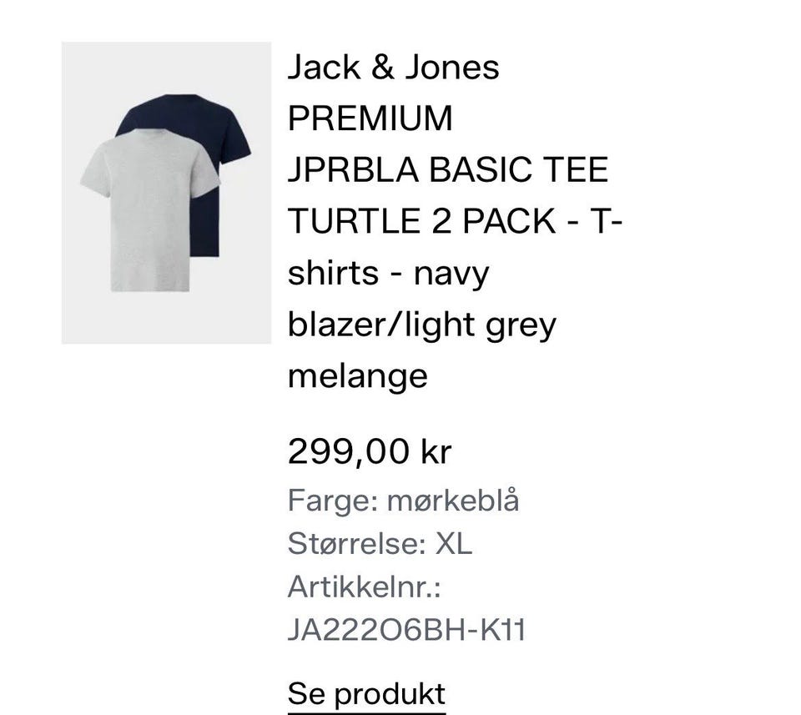
Task: Click the Artikkelnr. label
Action: pyautogui.click(x=364, y=587)
